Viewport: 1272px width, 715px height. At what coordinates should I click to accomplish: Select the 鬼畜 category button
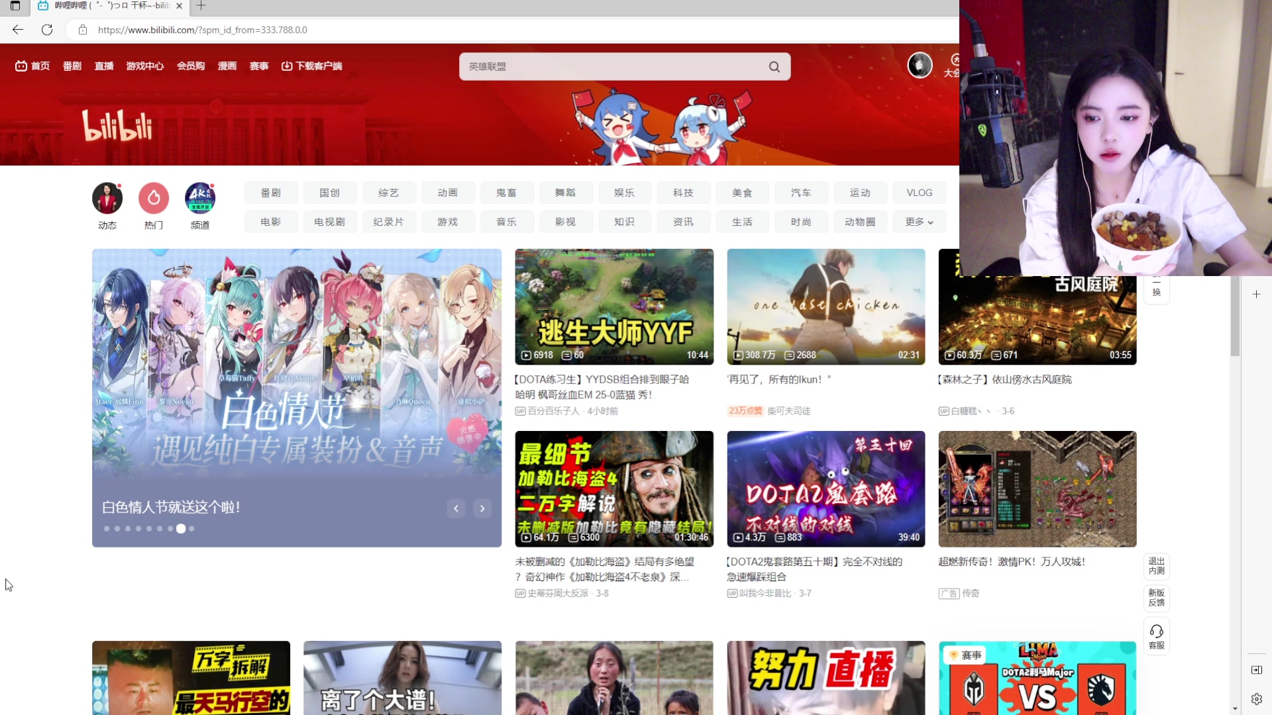(x=507, y=193)
